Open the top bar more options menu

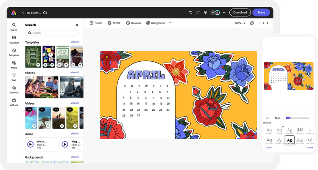click(225, 13)
